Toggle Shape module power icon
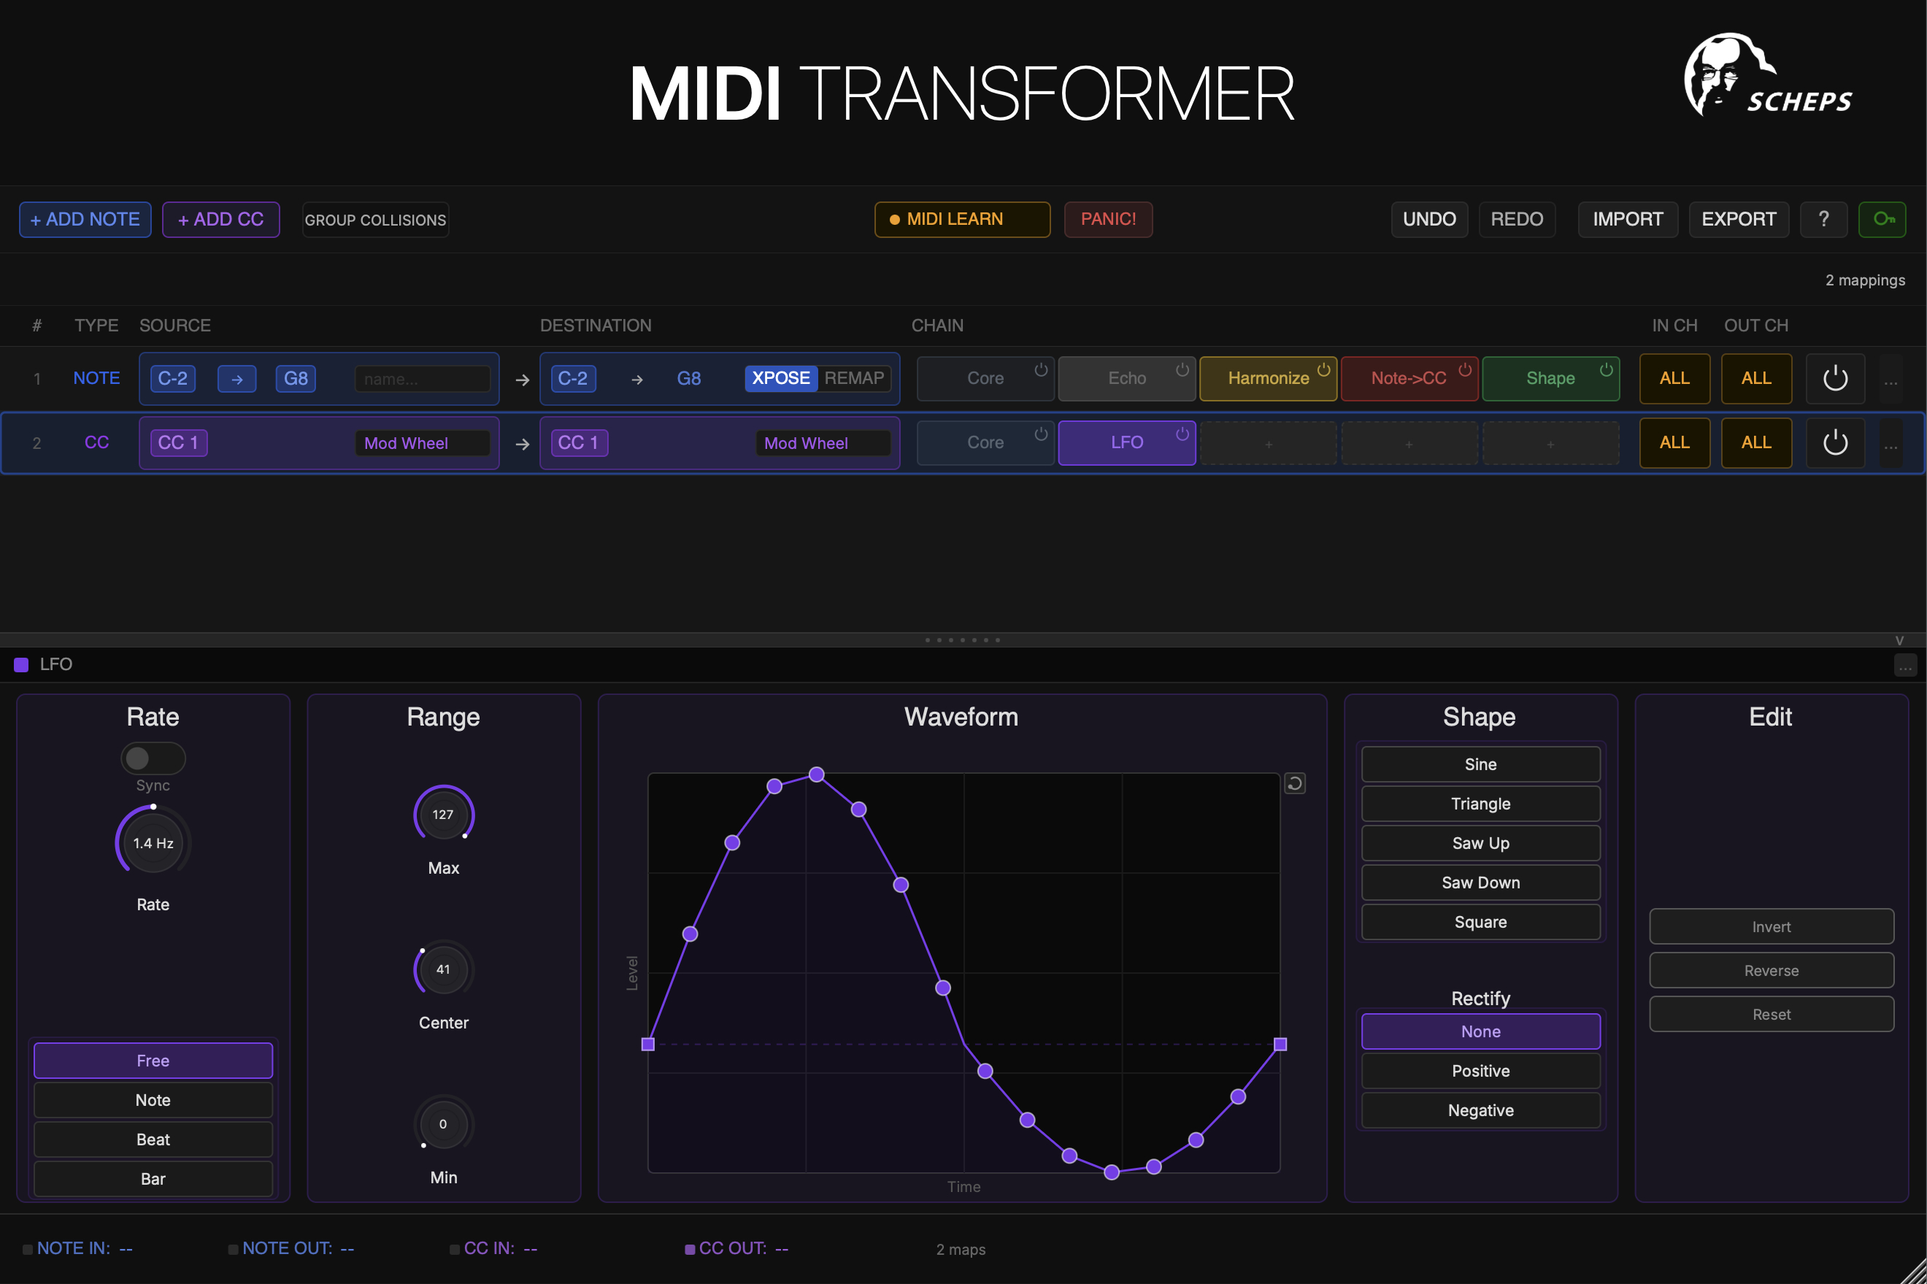1927x1284 pixels. pyautogui.click(x=1606, y=369)
